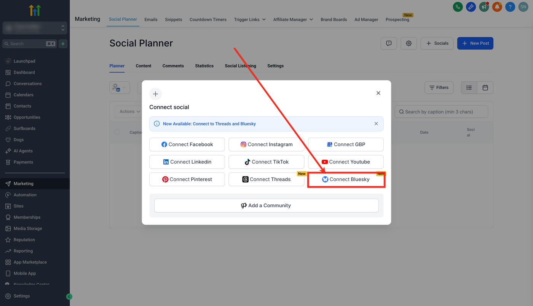Expand the Trigger Links dropdown
The height and width of the screenshot is (306, 533).
pyautogui.click(x=250, y=19)
